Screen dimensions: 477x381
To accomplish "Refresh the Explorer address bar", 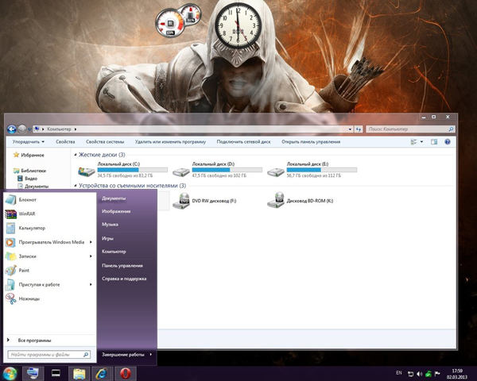I will pyautogui.click(x=359, y=129).
